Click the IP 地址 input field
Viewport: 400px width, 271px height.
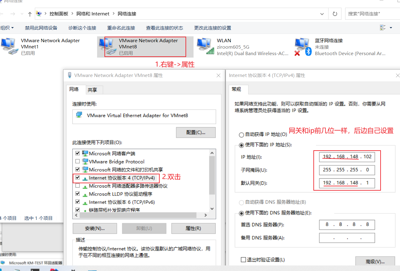[347, 157]
